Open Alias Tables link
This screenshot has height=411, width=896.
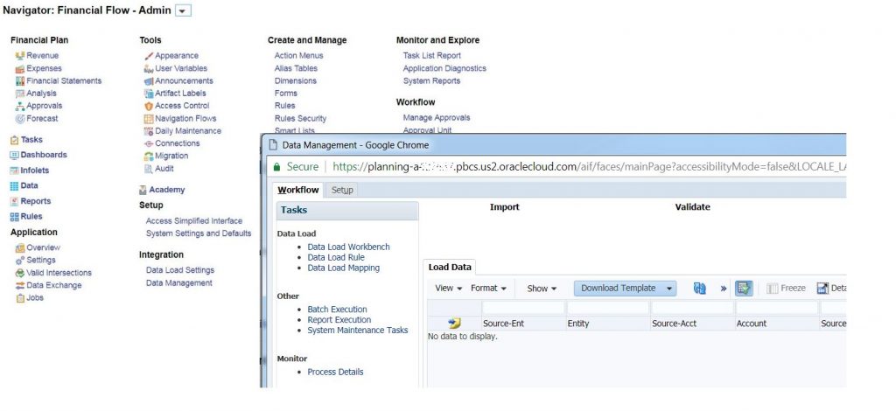coord(296,68)
